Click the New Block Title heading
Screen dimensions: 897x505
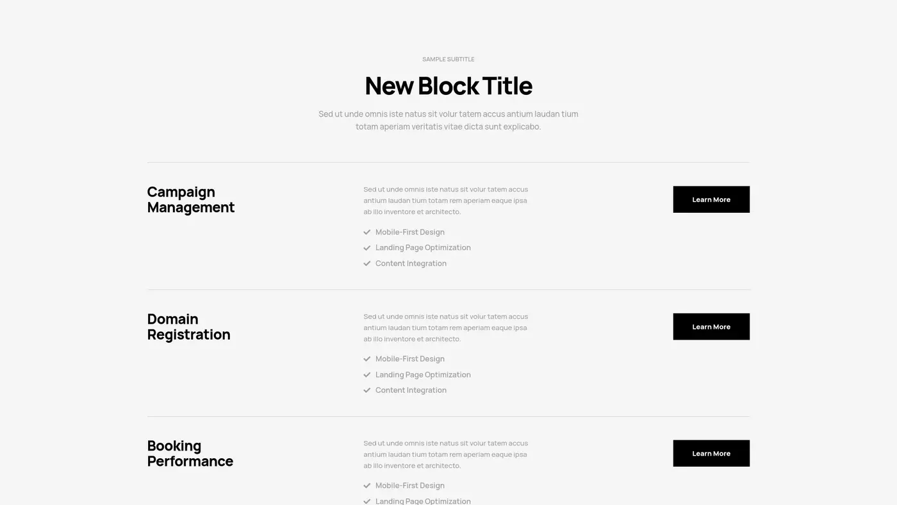click(448, 86)
